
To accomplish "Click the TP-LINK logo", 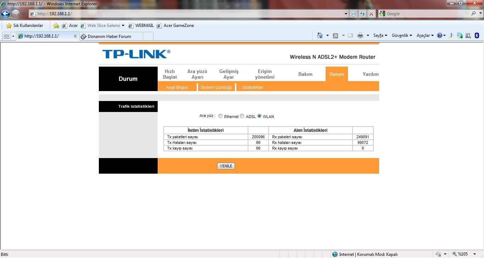I will (136, 54).
